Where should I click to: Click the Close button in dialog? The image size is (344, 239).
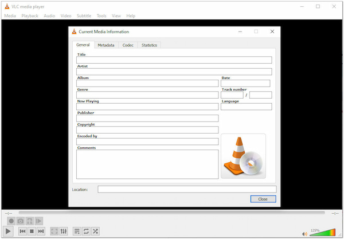point(263,199)
